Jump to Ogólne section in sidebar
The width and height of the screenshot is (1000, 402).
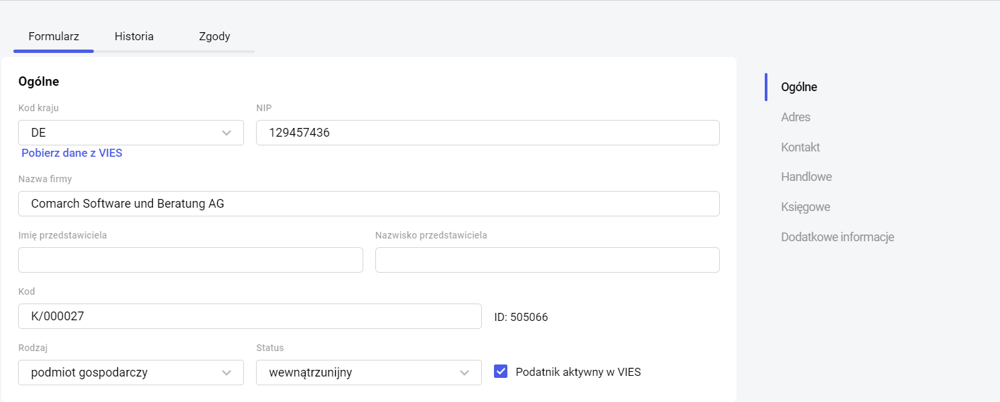[x=799, y=87]
